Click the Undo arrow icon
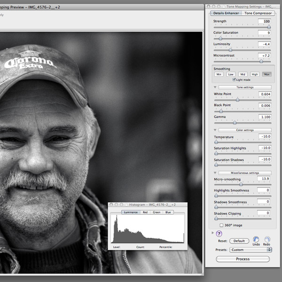Viewport: 282px width, 282px height. tap(256, 239)
